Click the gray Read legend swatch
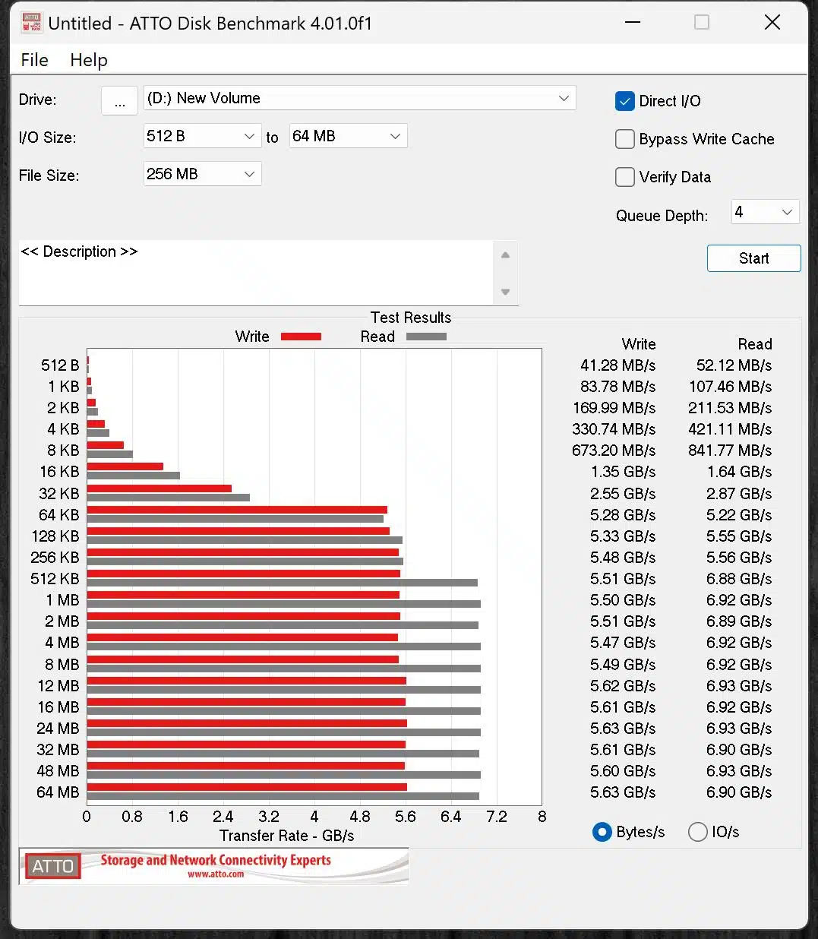Screen dimensions: 818x939 click(x=426, y=337)
